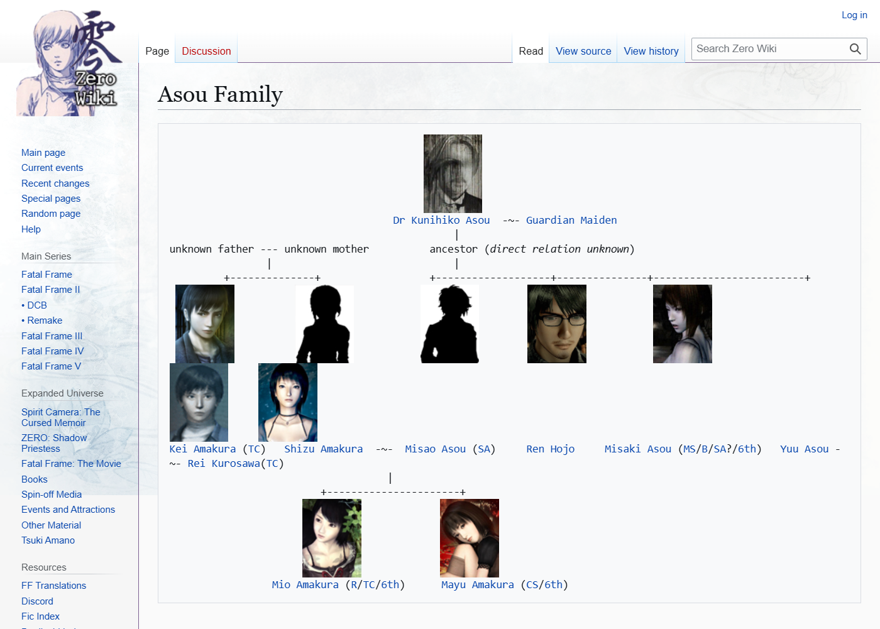Open the View history tab
The width and height of the screenshot is (880, 629).
point(651,51)
